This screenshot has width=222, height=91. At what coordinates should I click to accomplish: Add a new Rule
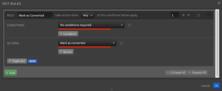click(x=11, y=73)
